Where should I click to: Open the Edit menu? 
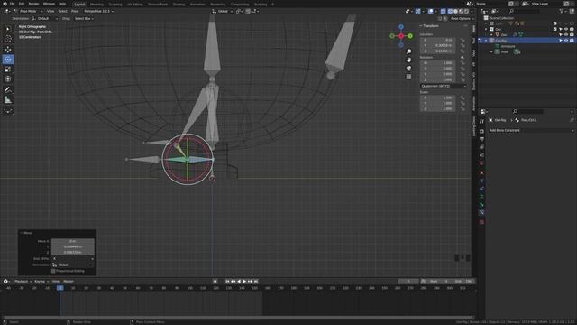[x=22, y=4]
